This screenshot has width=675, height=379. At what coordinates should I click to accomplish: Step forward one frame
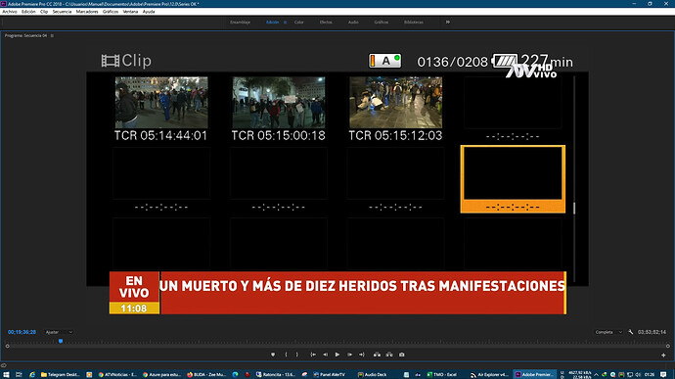(x=349, y=355)
